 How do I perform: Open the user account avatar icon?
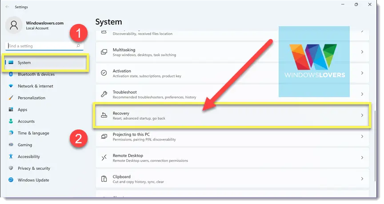(x=14, y=25)
